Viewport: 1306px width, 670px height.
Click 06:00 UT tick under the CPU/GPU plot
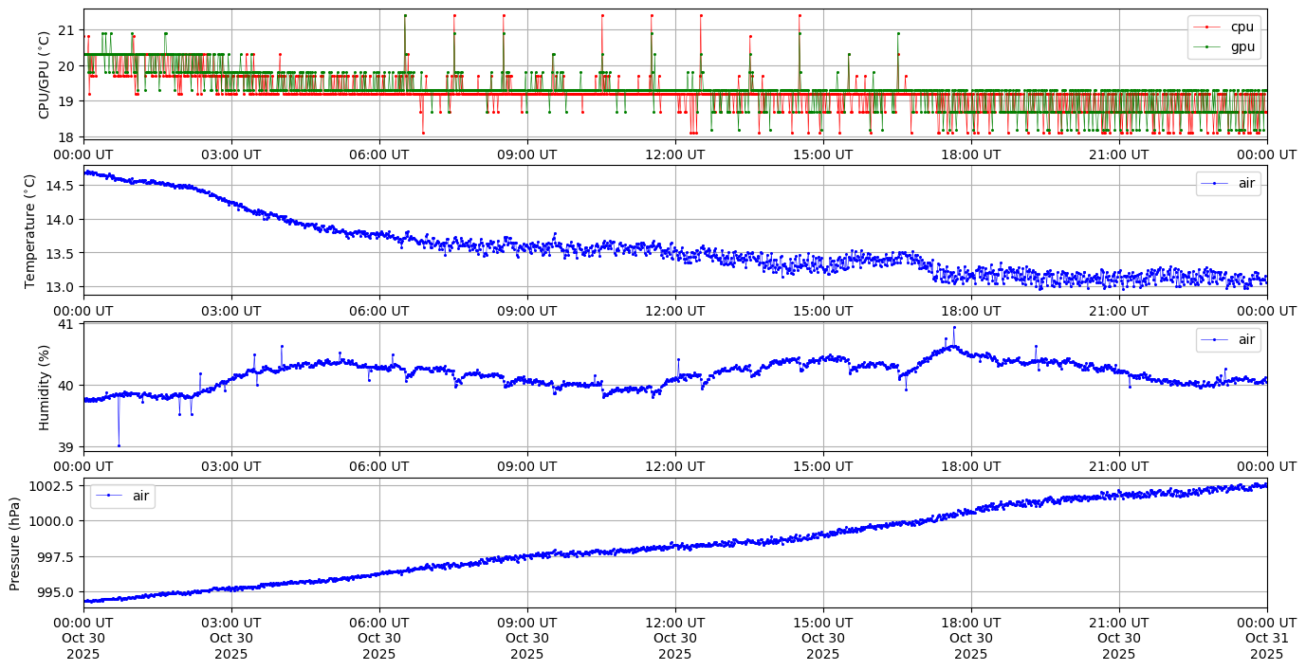point(379,154)
